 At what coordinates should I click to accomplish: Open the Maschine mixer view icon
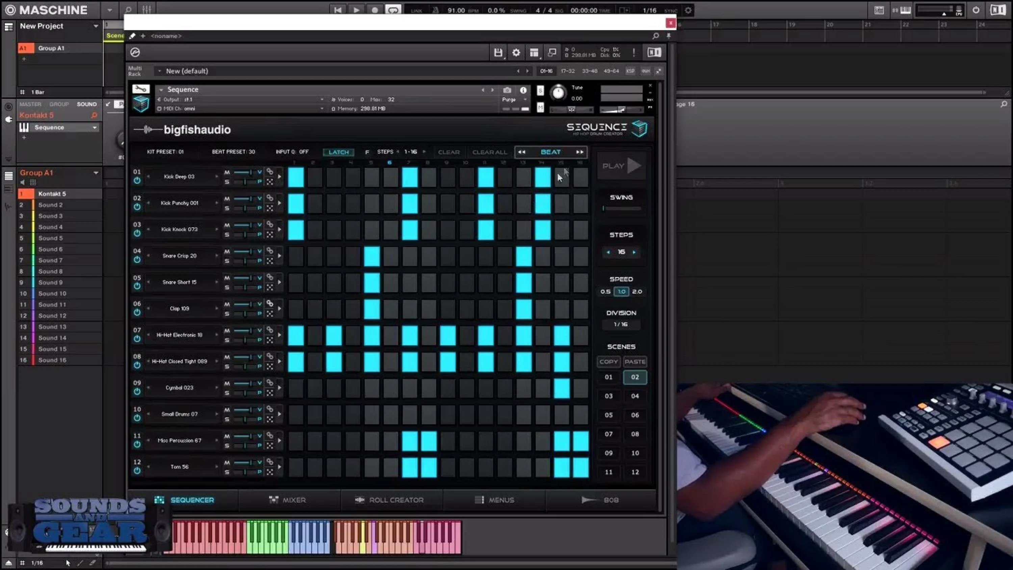click(x=147, y=10)
